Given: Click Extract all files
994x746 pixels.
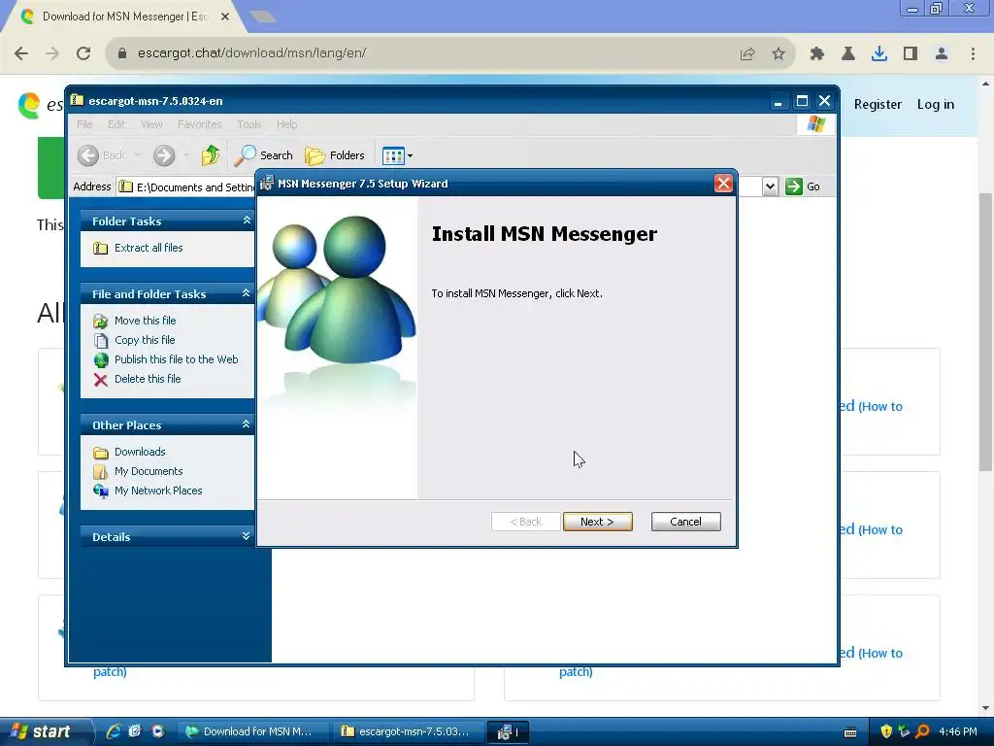Looking at the screenshot, I should 149,248.
